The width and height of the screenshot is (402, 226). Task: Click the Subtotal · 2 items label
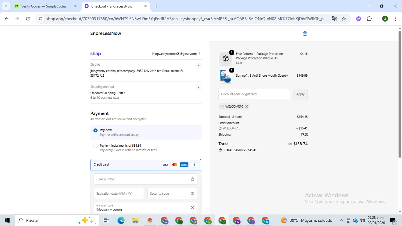coord(230,117)
